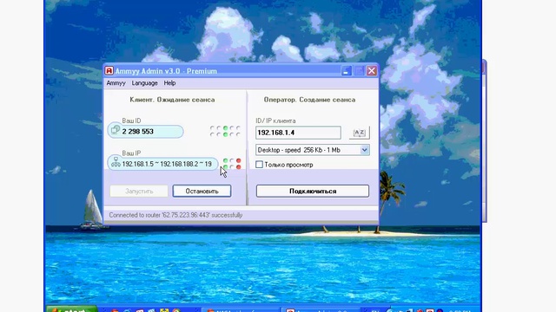Click the copy icon beside your ID
556x312 pixels.
[115, 130]
